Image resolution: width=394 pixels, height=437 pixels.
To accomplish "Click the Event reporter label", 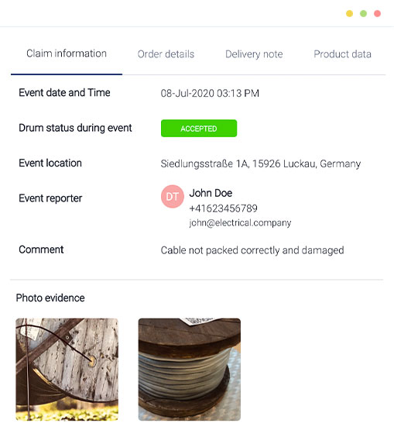I will point(50,198).
